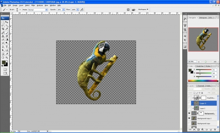Swap foreground and background colors

point(7,61)
